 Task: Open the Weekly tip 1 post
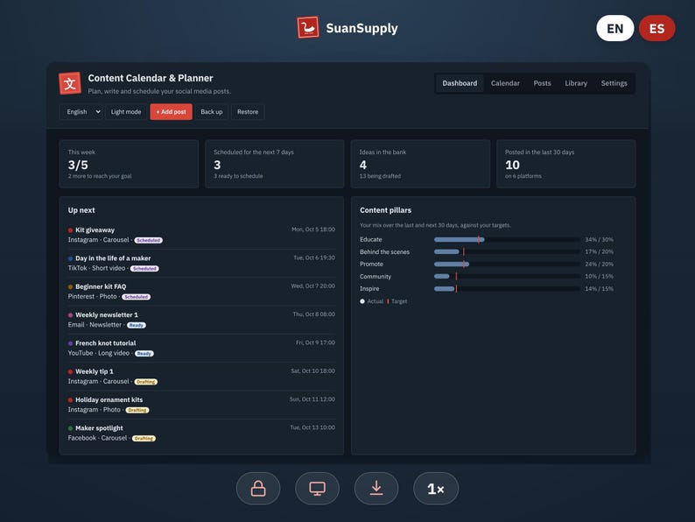tap(201, 376)
